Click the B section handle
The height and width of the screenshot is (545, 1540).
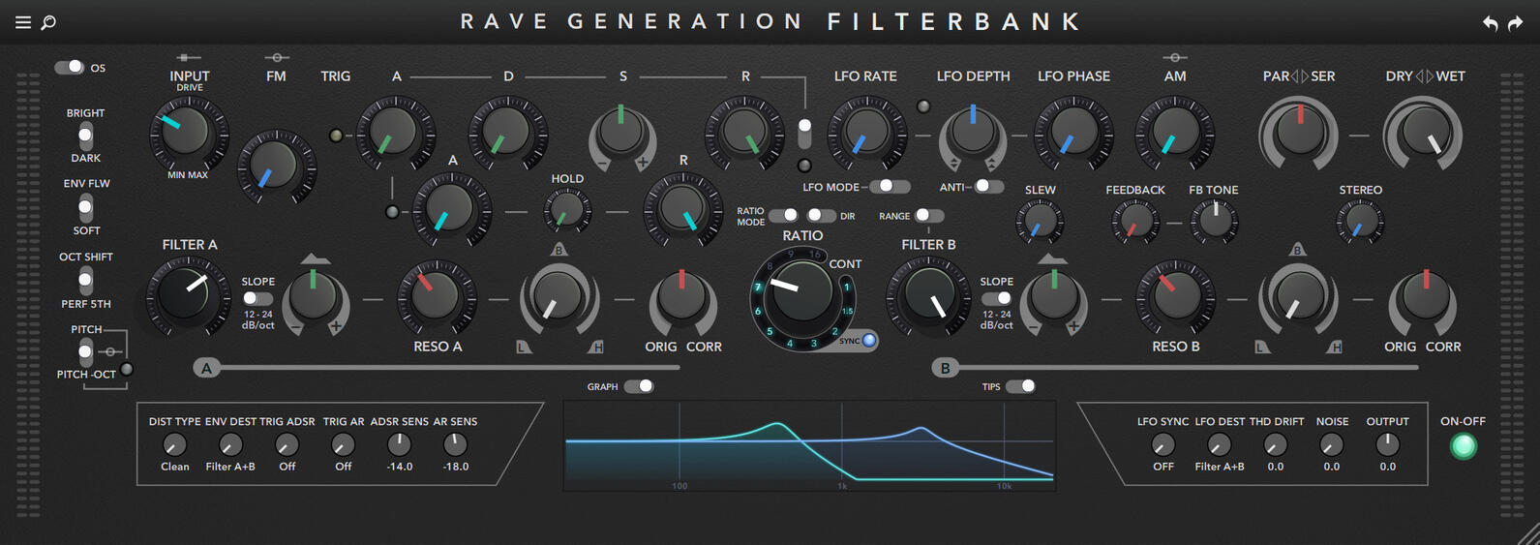[946, 368]
